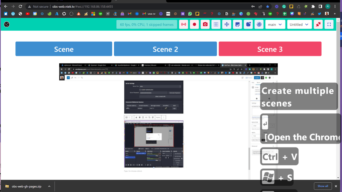Viewport: 342px width, 192px height.
Task: Open the Notion bookmark
Action: (x=226, y=14)
